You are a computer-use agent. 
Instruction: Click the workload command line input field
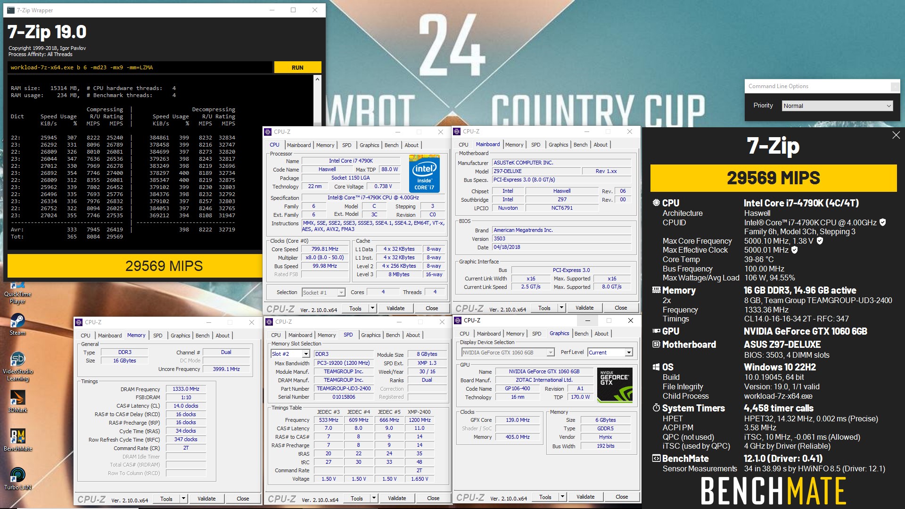140,67
